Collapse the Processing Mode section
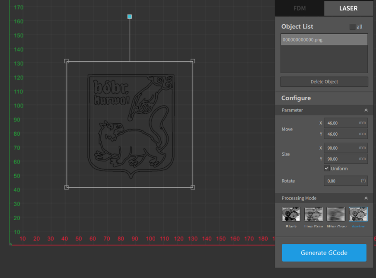Screen dimensions: 376x278 366,198
